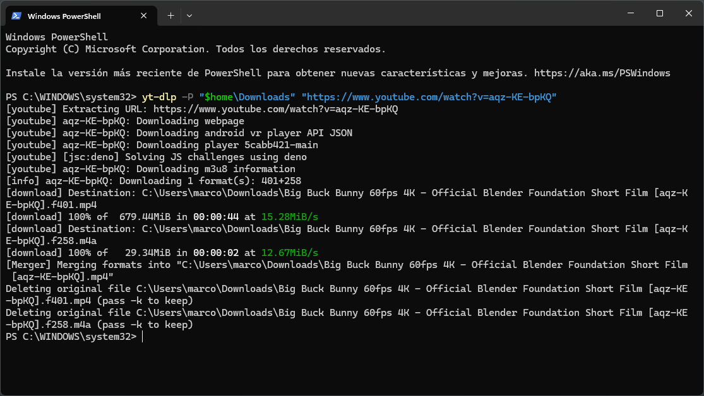Click the Downloading player 5cabb421-main line
704x396 pixels.
[x=162, y=145]
